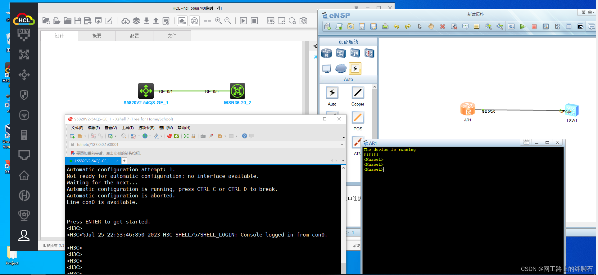Image resolution: width=598 pixels, height=275 pixels.
Task: Select the wireless device icon in HCL sidebar
Action: click(24, 115)
